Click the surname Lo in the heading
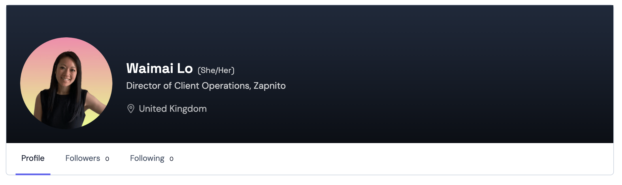Viewport: 622px width, 185px height. (x=185, y=69)
